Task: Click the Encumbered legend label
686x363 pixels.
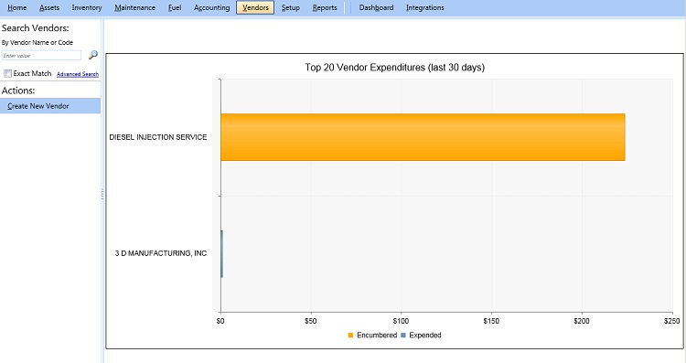Action: coord(377,335)
